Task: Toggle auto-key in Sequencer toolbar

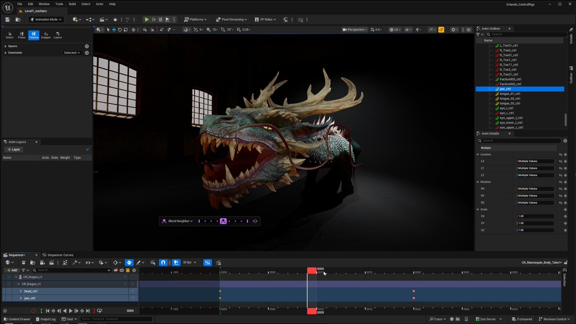Action: pos(129,263)
